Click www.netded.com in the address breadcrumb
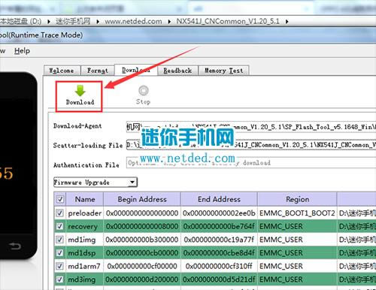The image size is (376, 290). coord(133,22)
